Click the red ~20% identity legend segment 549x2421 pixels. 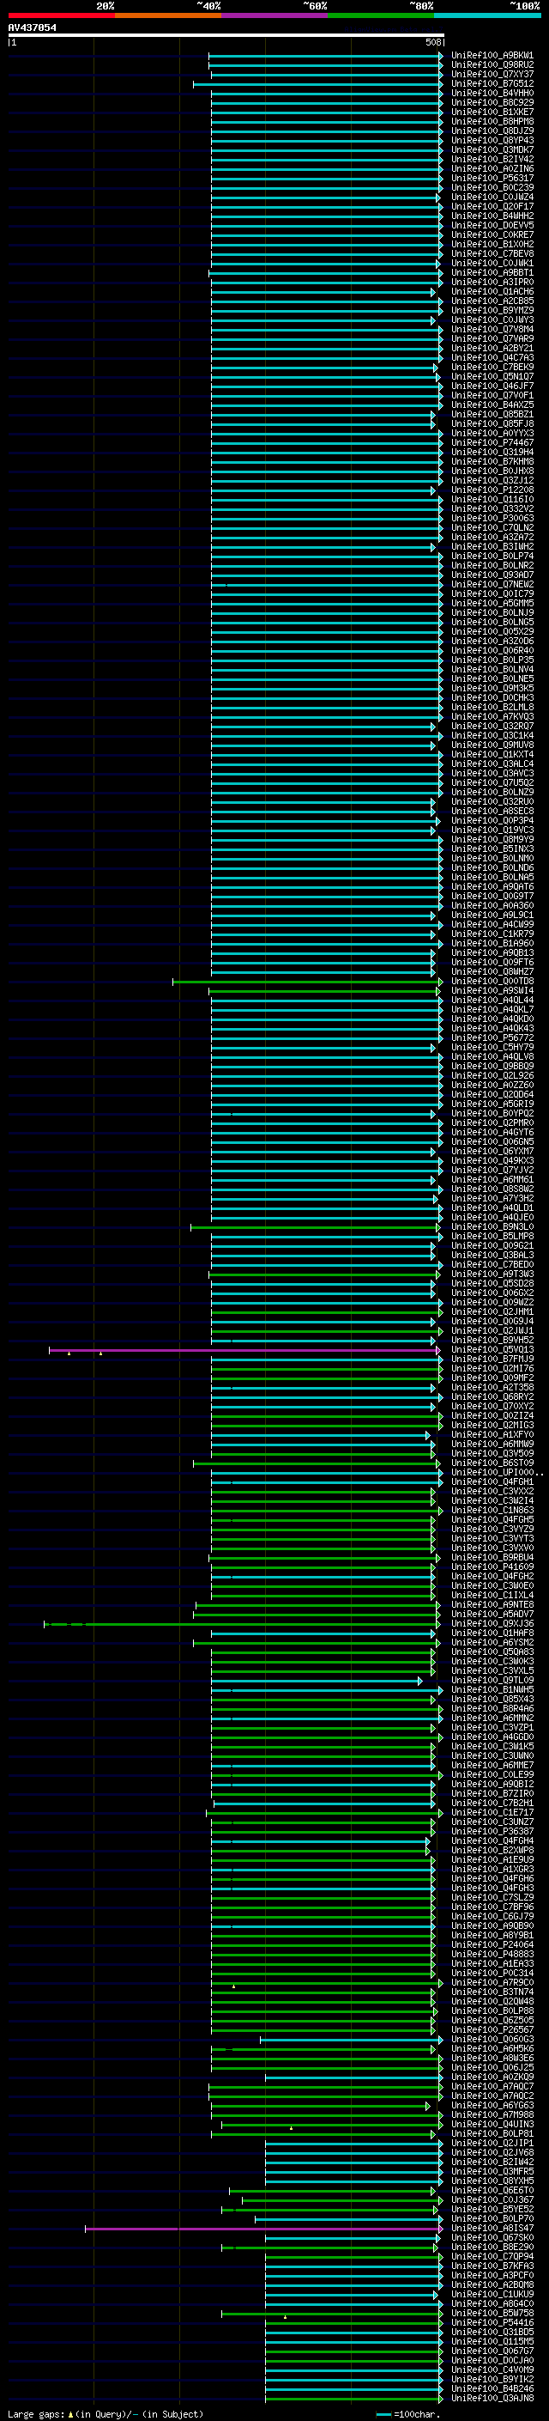click(x=61, y=15)
